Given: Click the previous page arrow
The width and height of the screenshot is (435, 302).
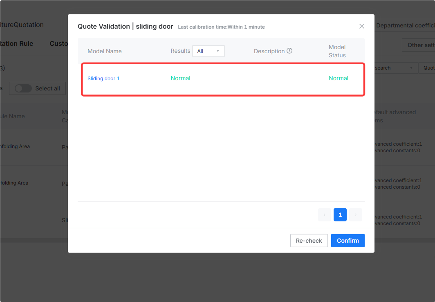Looking at the screenshot, I should click(x=324, y=214).
